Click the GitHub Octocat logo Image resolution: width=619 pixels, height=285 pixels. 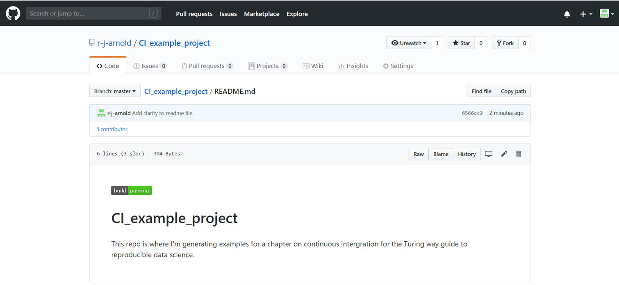click(x=13, y=13)
